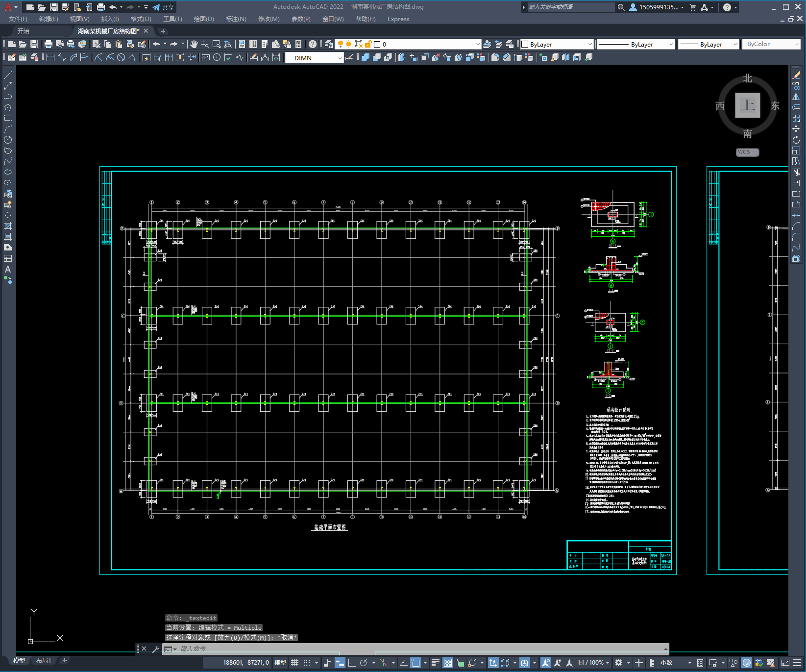
Task: Click the 共享 share button
Action: pos(164,7)
